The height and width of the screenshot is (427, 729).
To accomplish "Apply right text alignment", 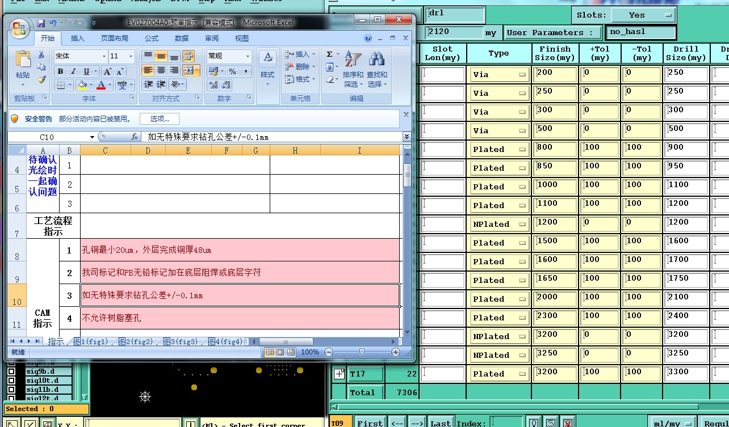I will [x=174, y=70].
